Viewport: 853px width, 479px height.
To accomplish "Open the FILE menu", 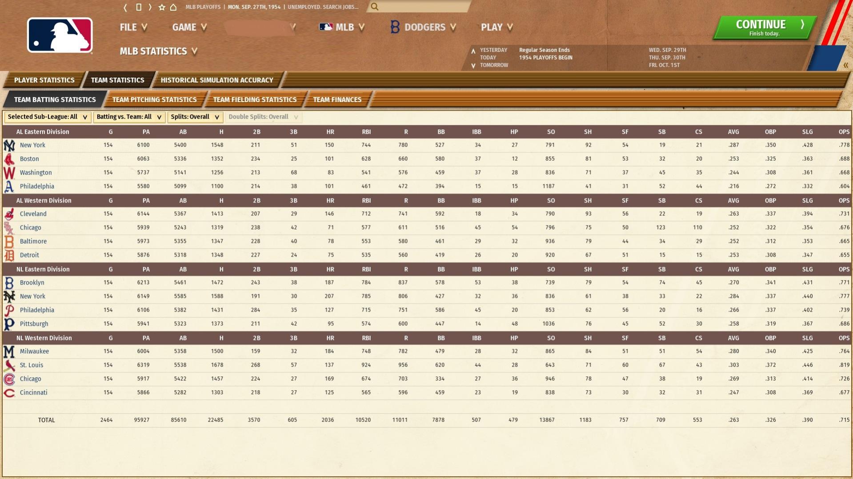I will [133, 28].
